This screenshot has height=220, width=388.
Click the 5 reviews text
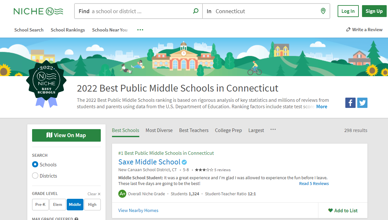(x=222, y=170)
